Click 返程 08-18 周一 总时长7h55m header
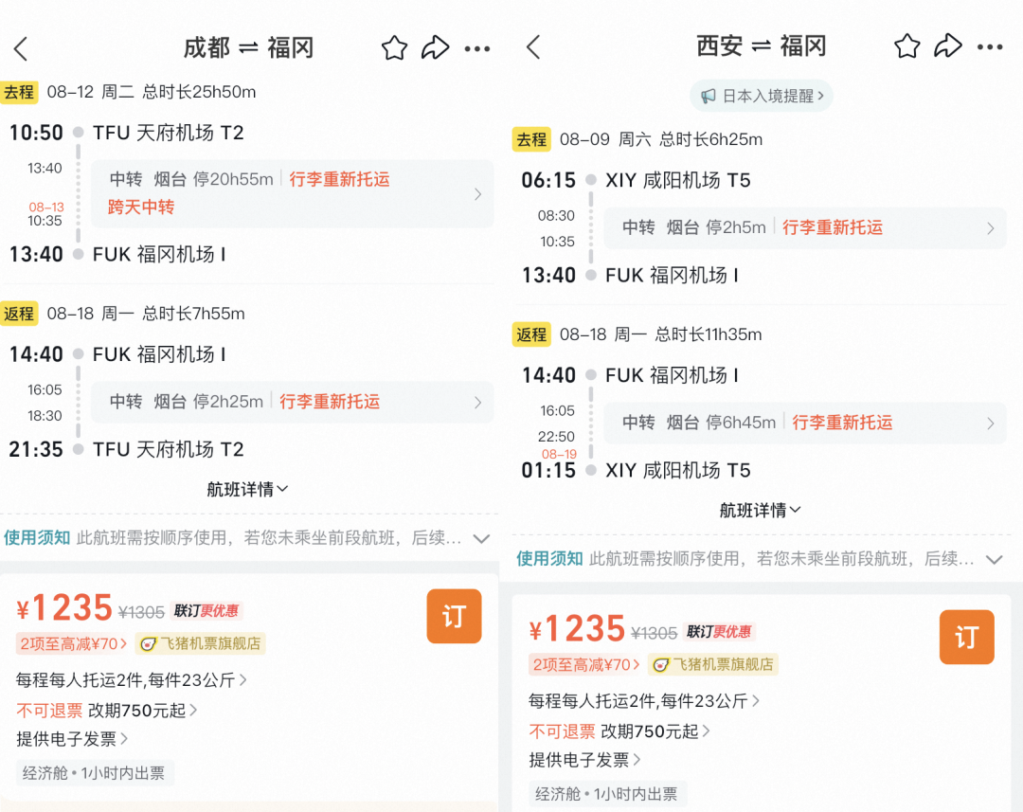 [124, 314]
